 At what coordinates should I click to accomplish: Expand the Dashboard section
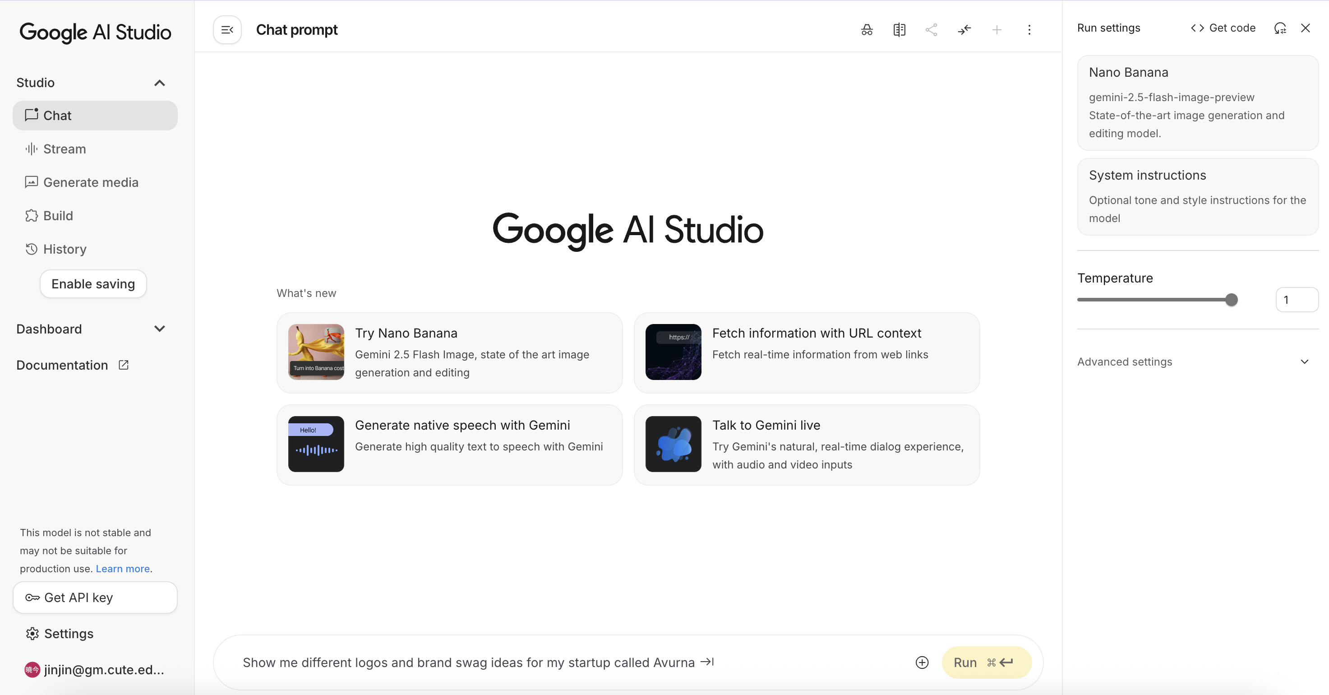click(159, 329)
